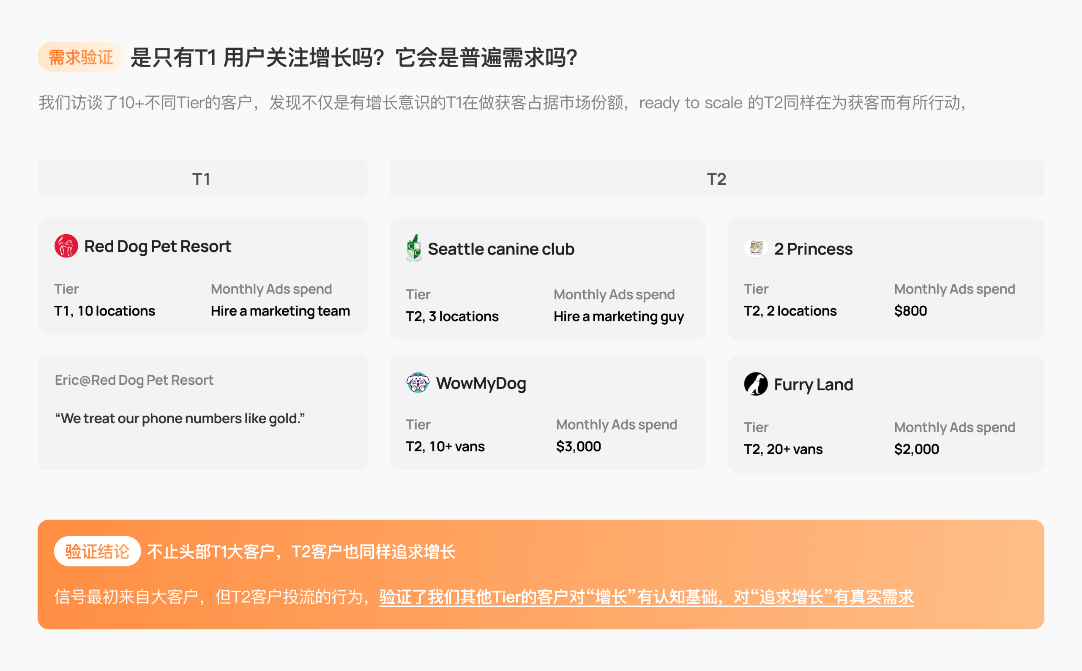
Task: Click the text '信号最初来自大客户' in the banner
Action: point(126,597)
